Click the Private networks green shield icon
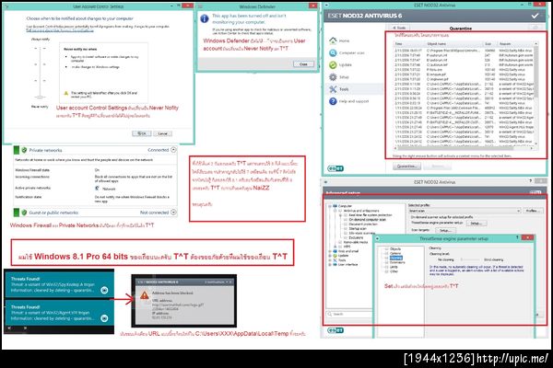Image resolution: width=553 pixels, height=368 pixels. 24,150
